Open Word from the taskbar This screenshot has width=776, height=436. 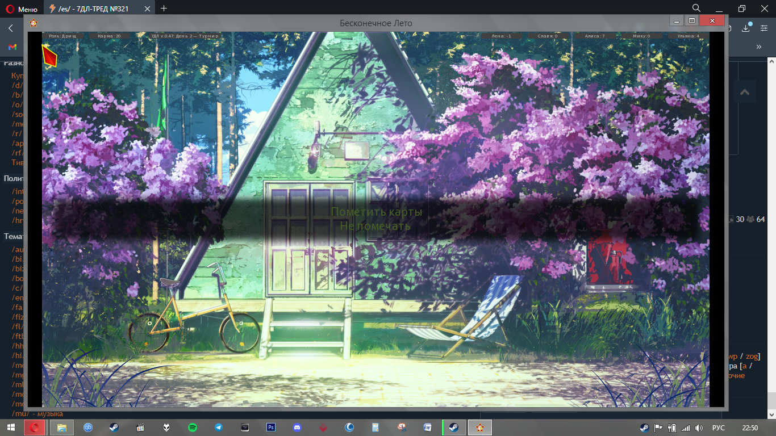tap(428, 427)
